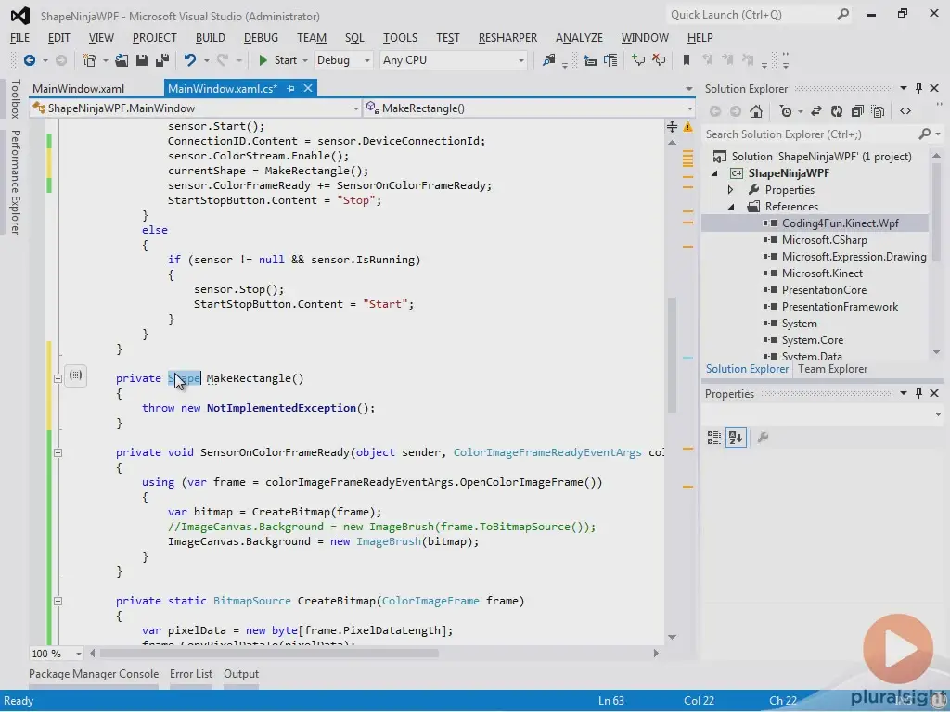
Task: Toggle a bookmark on the current line
Action: point(687,60)
